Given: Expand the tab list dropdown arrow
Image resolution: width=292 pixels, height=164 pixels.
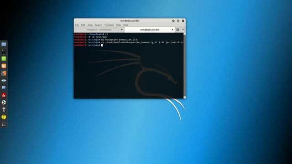Looking at the screenshot, I should pos(183,30).
